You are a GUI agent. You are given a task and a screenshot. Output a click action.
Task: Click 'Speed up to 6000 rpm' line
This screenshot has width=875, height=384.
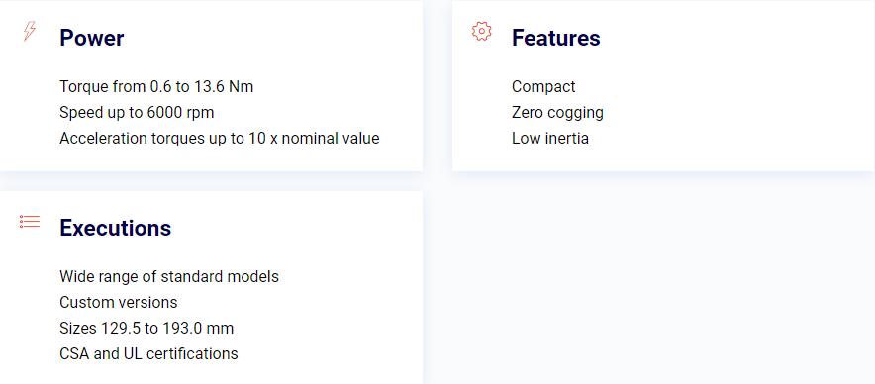click(x=137, y=112)
